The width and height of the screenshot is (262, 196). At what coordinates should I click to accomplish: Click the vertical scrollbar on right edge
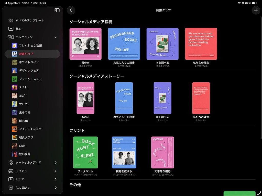click(261, 78)
